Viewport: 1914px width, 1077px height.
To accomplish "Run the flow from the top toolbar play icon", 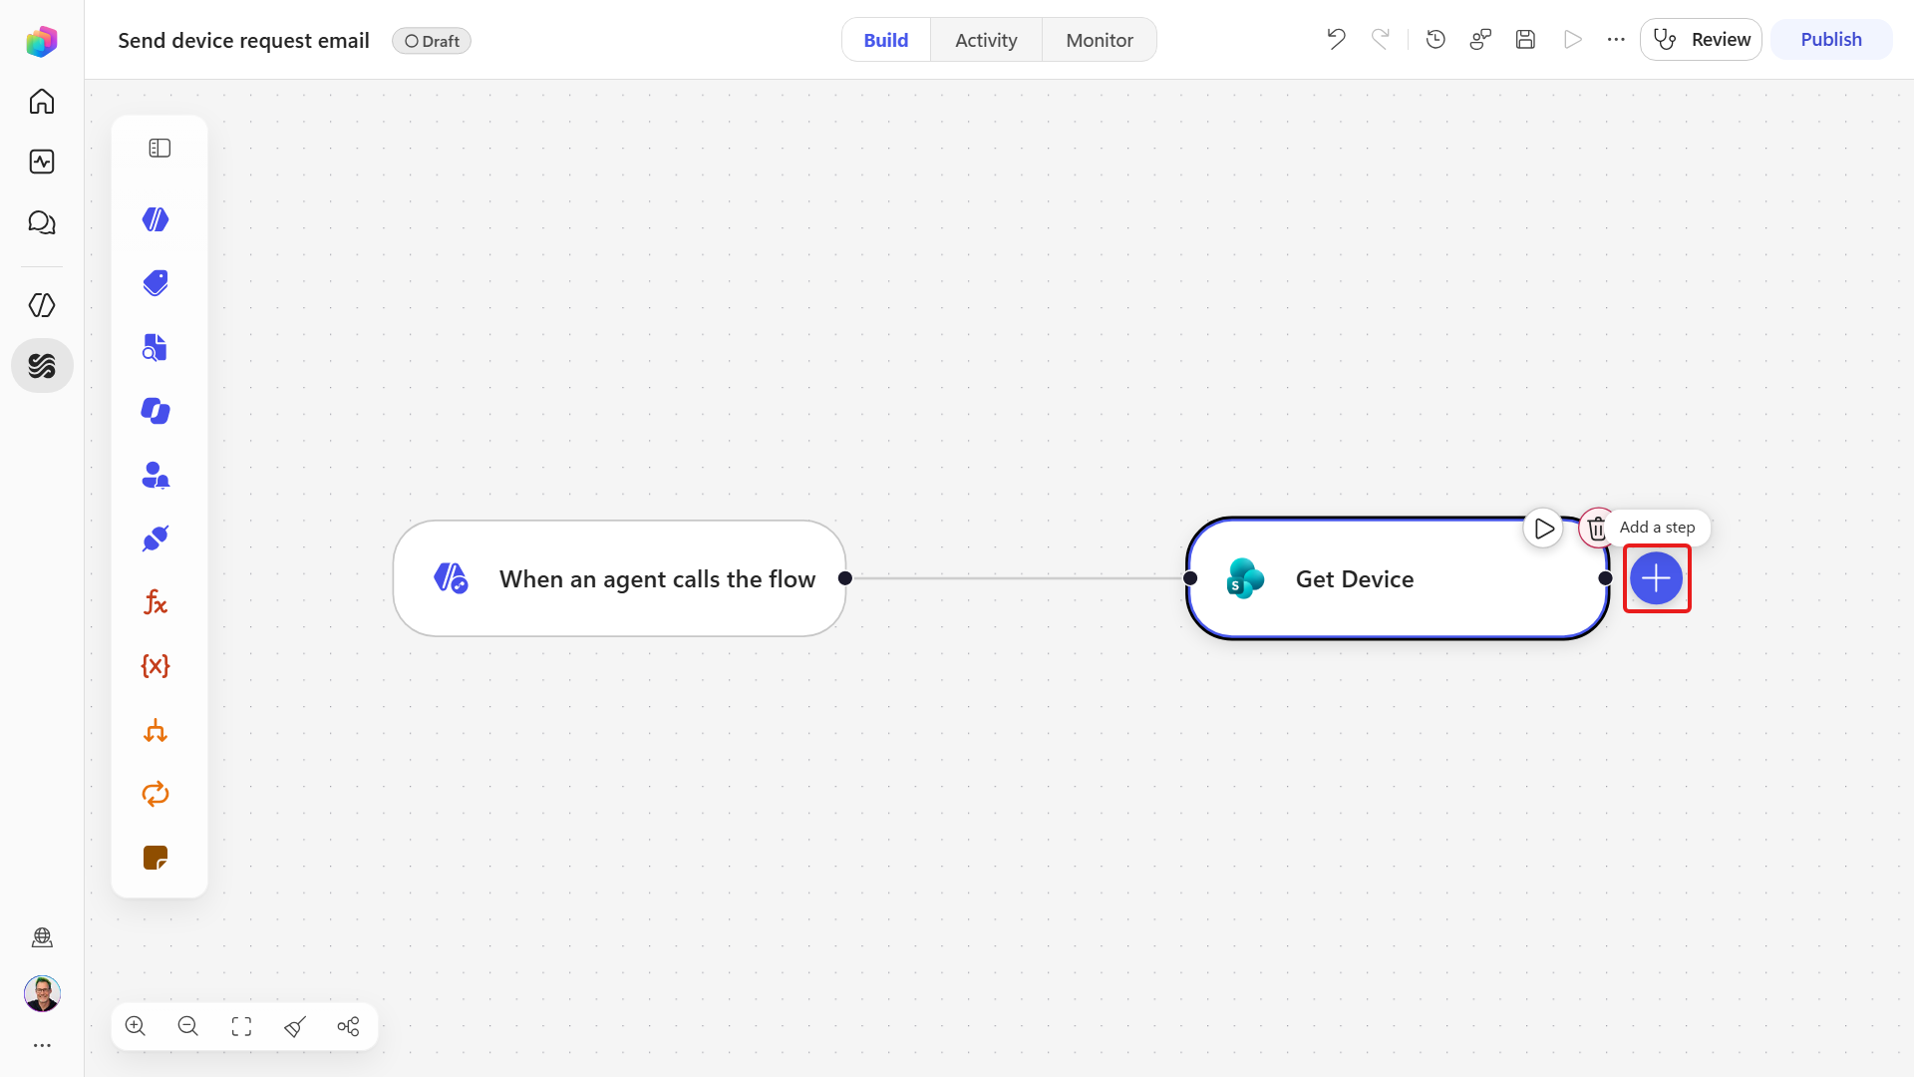I will (1572, 39).
